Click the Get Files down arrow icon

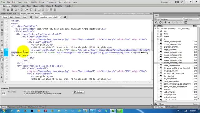165,22
